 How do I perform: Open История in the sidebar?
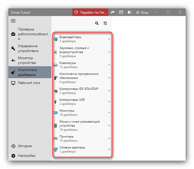click(30, 146)
